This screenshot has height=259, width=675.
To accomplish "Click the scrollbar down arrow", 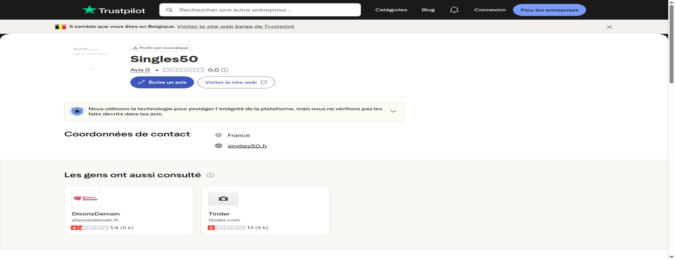I will pos(672,256).
